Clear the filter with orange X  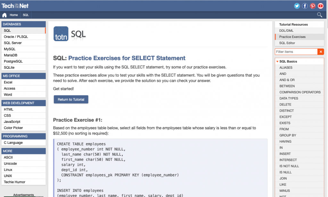tap(321, 52)
